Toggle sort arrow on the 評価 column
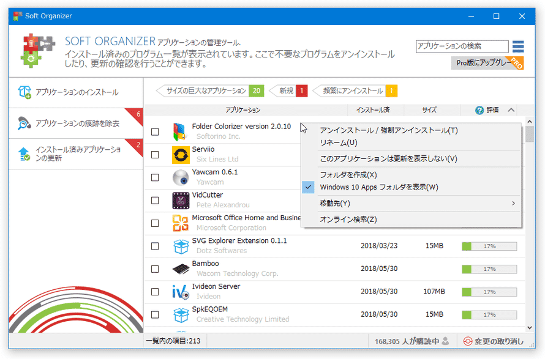 pos(511,110)
